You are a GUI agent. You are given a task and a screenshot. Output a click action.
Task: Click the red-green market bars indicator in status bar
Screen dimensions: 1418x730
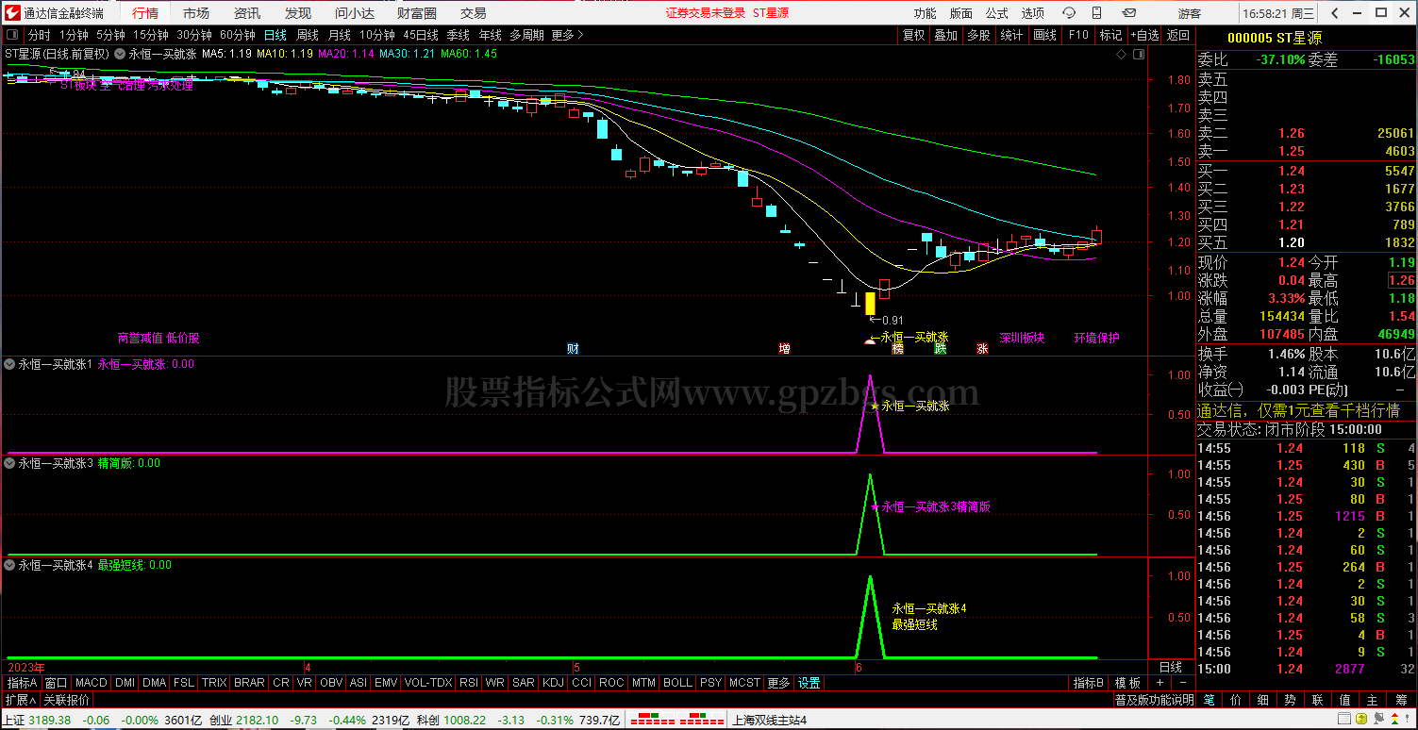(x=676, y=721)
